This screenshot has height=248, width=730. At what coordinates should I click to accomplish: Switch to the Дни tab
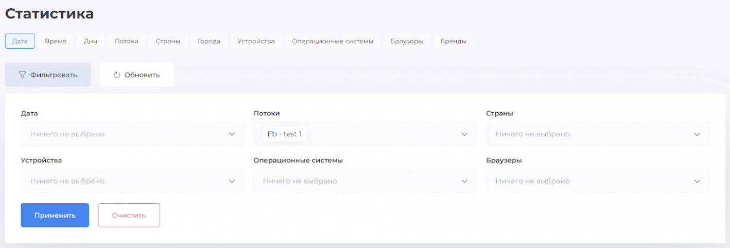[x=91, y=41]
